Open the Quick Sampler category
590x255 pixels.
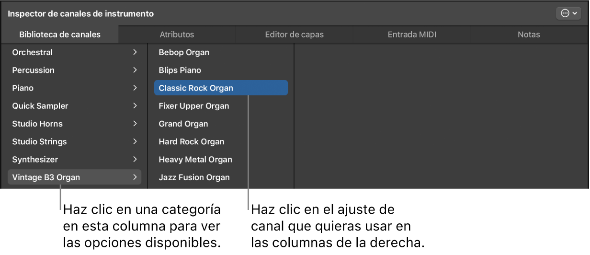(x=40, y=106)
